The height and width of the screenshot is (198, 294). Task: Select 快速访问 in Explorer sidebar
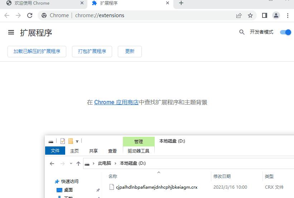pyautogui.click(x=70, y=181)
